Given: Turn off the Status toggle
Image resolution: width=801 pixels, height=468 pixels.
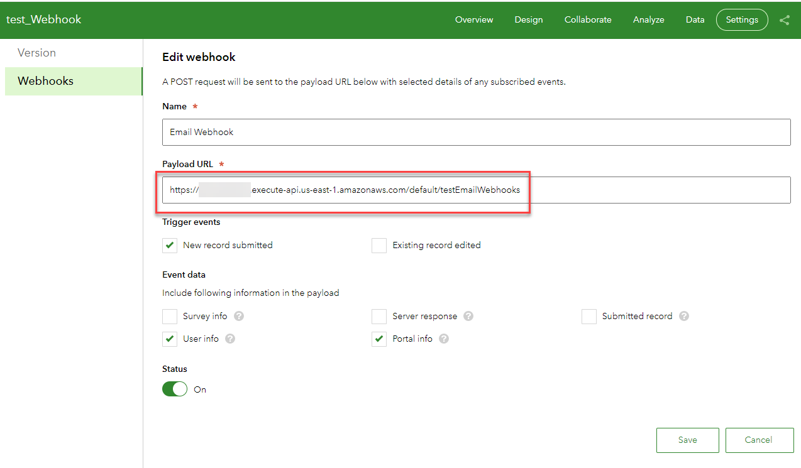Looking at the screenshot, I should tap(175, 389).
